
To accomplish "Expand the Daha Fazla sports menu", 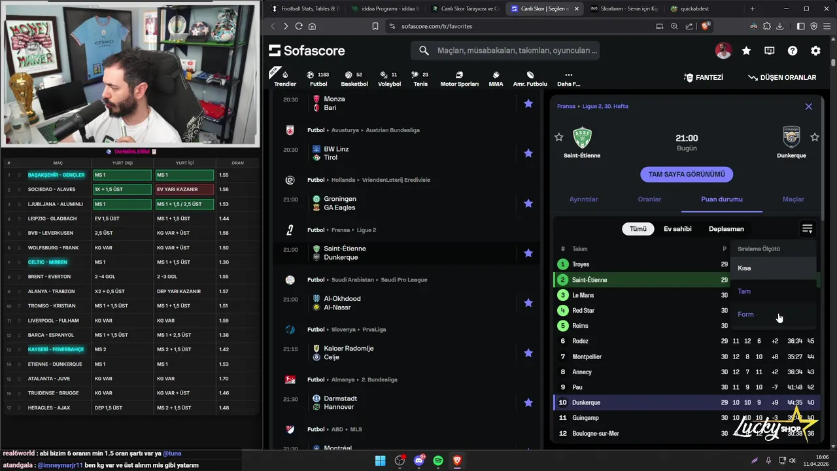I will click(568, 78).
